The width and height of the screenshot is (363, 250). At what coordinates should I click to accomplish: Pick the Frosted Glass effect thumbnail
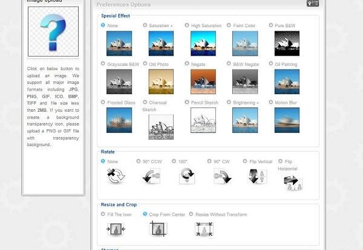[119, 120]
